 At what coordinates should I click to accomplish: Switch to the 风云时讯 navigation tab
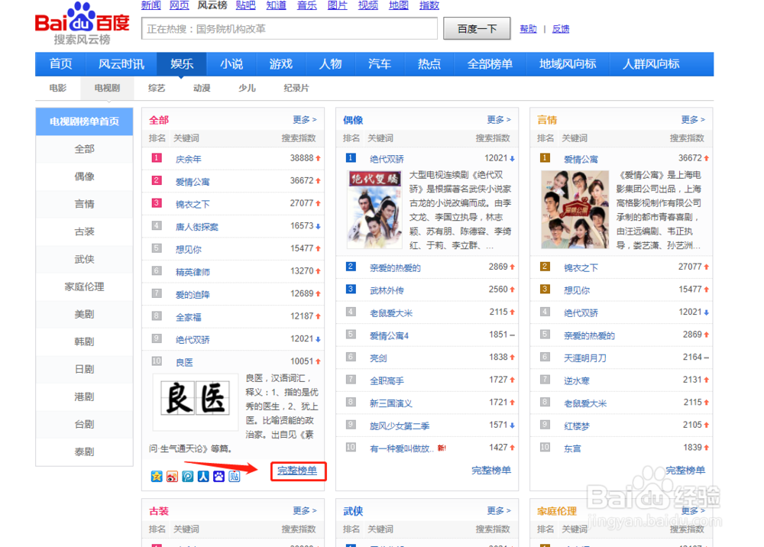click(121, 64)
